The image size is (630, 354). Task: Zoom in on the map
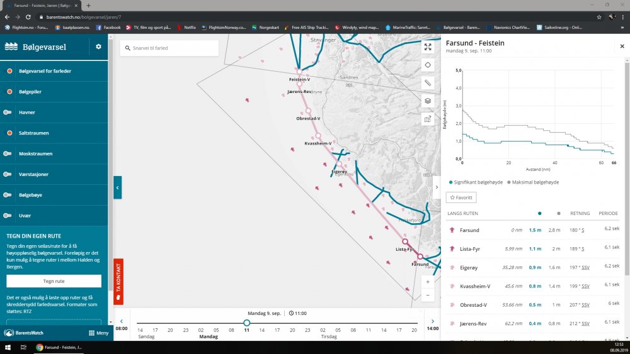428,282
